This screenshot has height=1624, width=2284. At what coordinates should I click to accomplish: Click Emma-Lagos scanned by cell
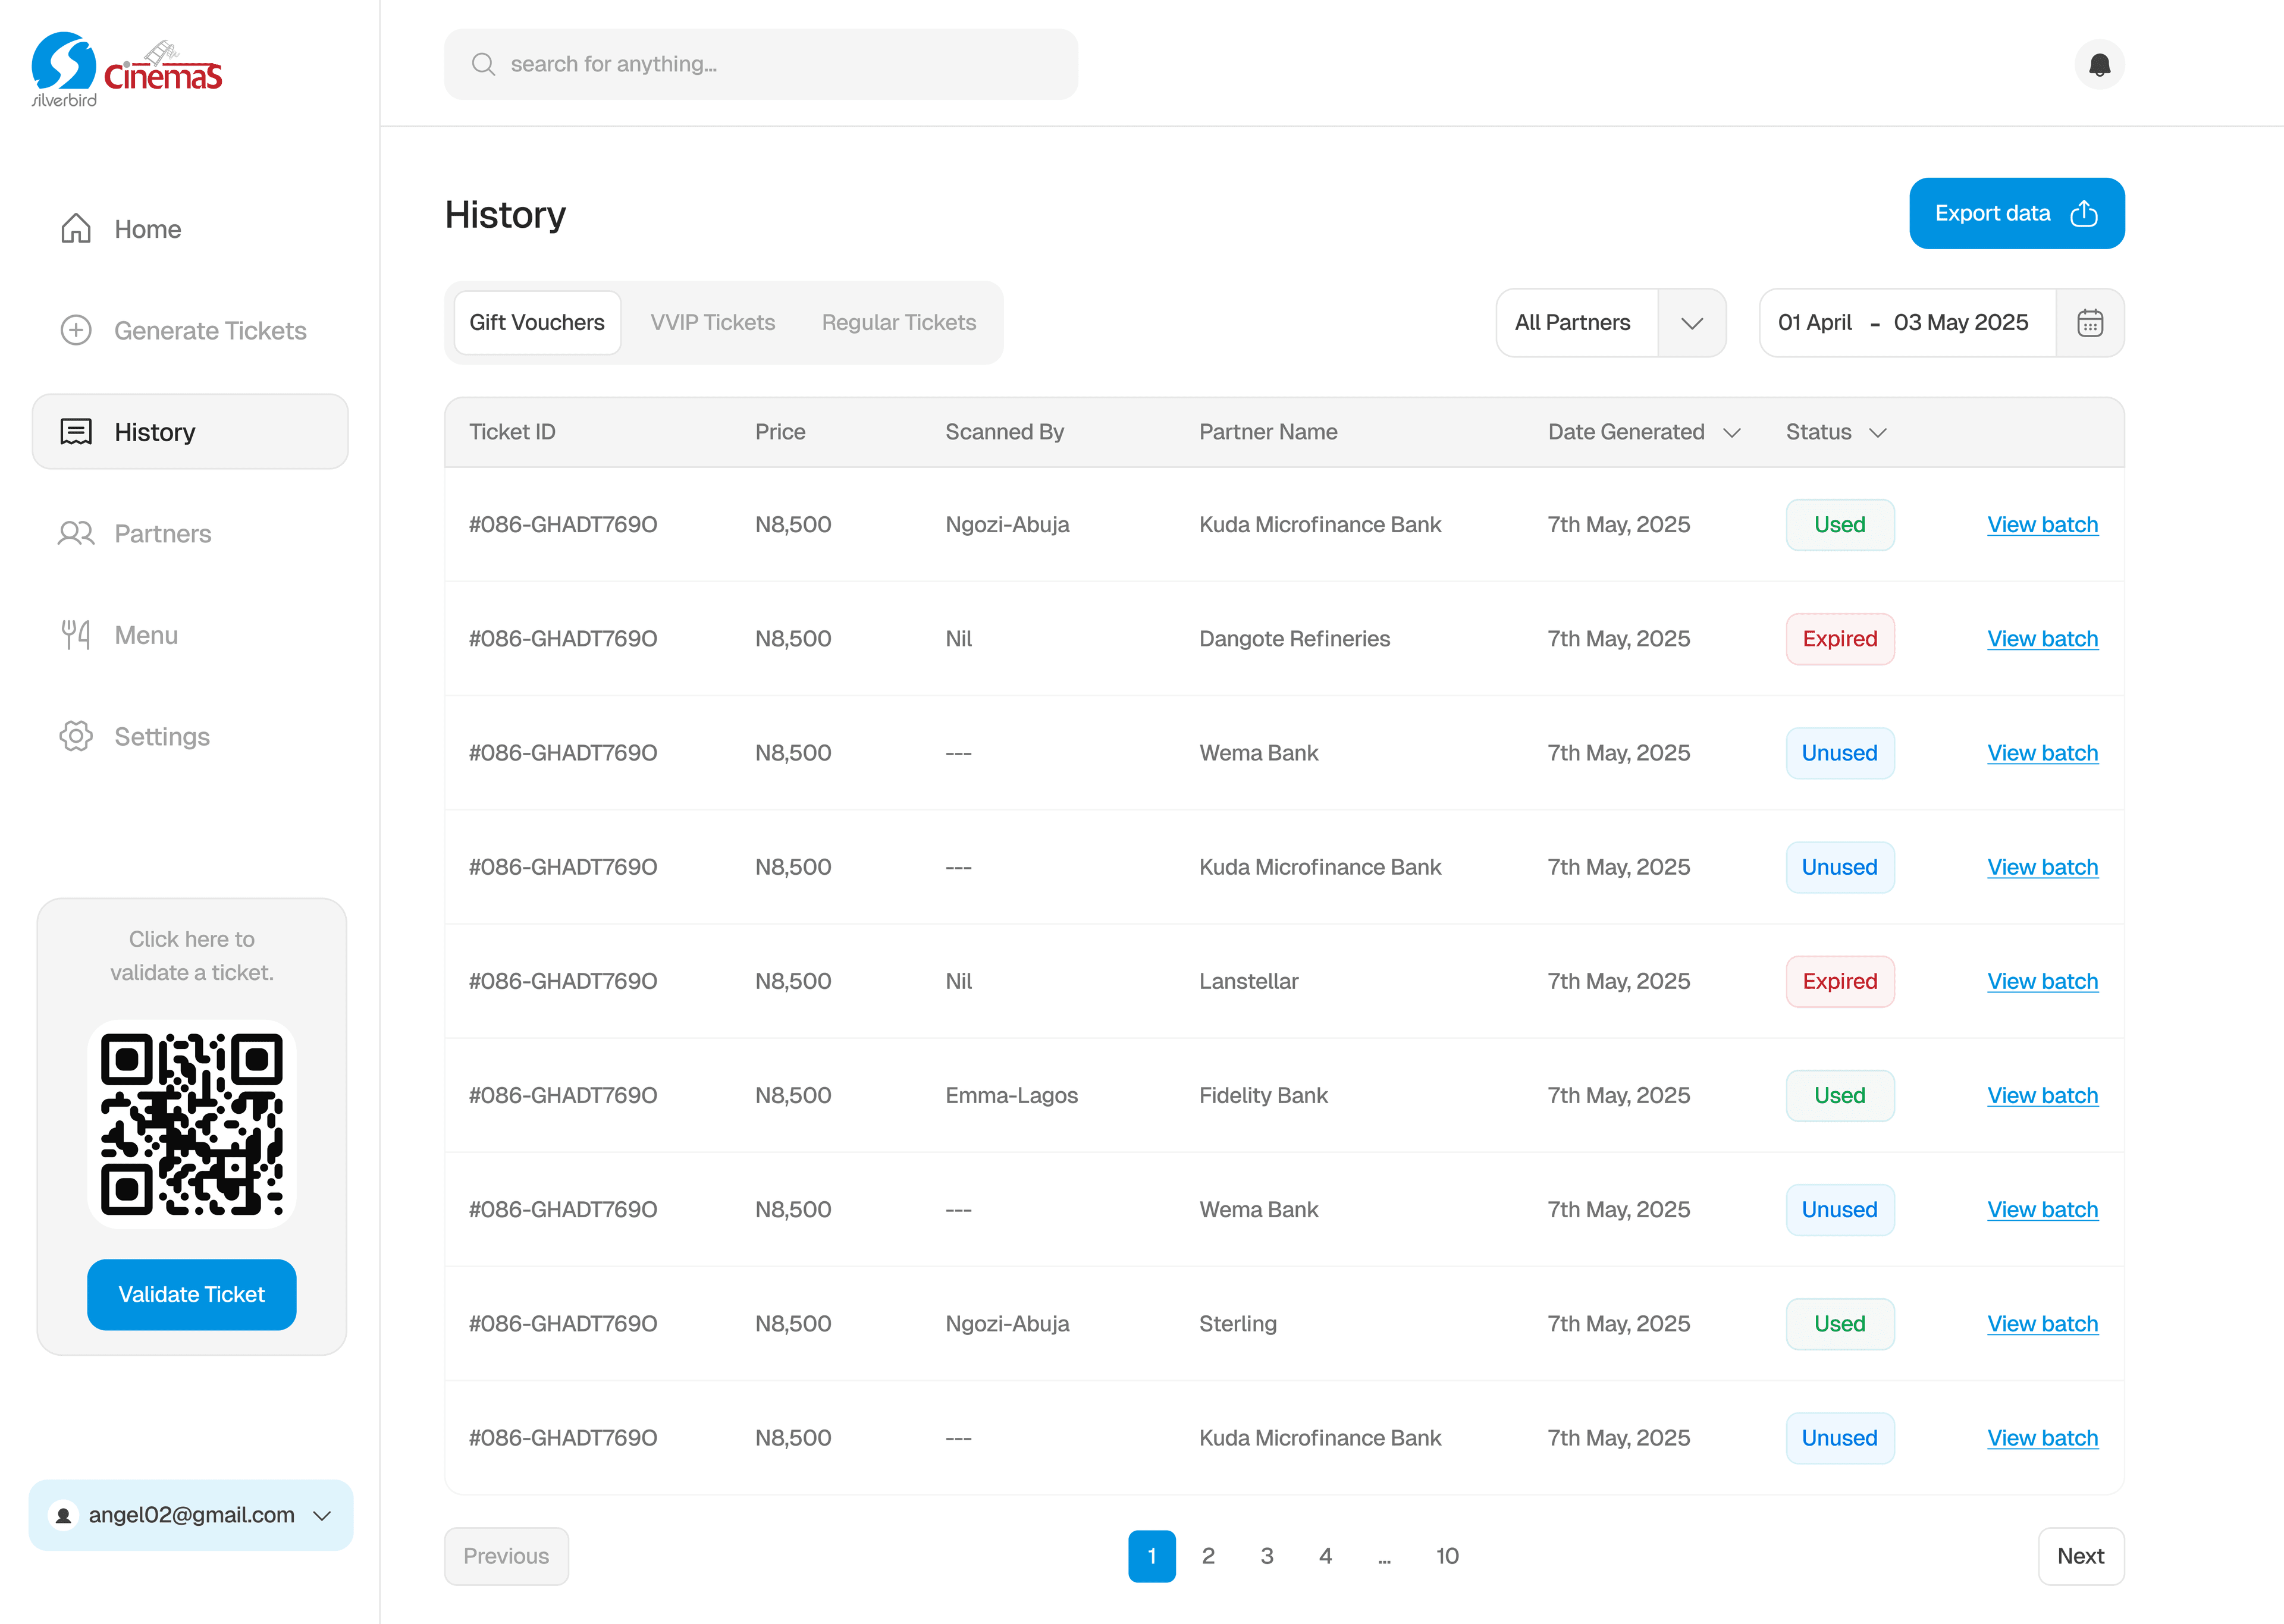point(1011,1095)
